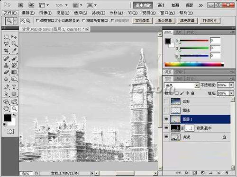Select the Hand tool
This screenshot has width=237, height=177.
tap(6, 109)
